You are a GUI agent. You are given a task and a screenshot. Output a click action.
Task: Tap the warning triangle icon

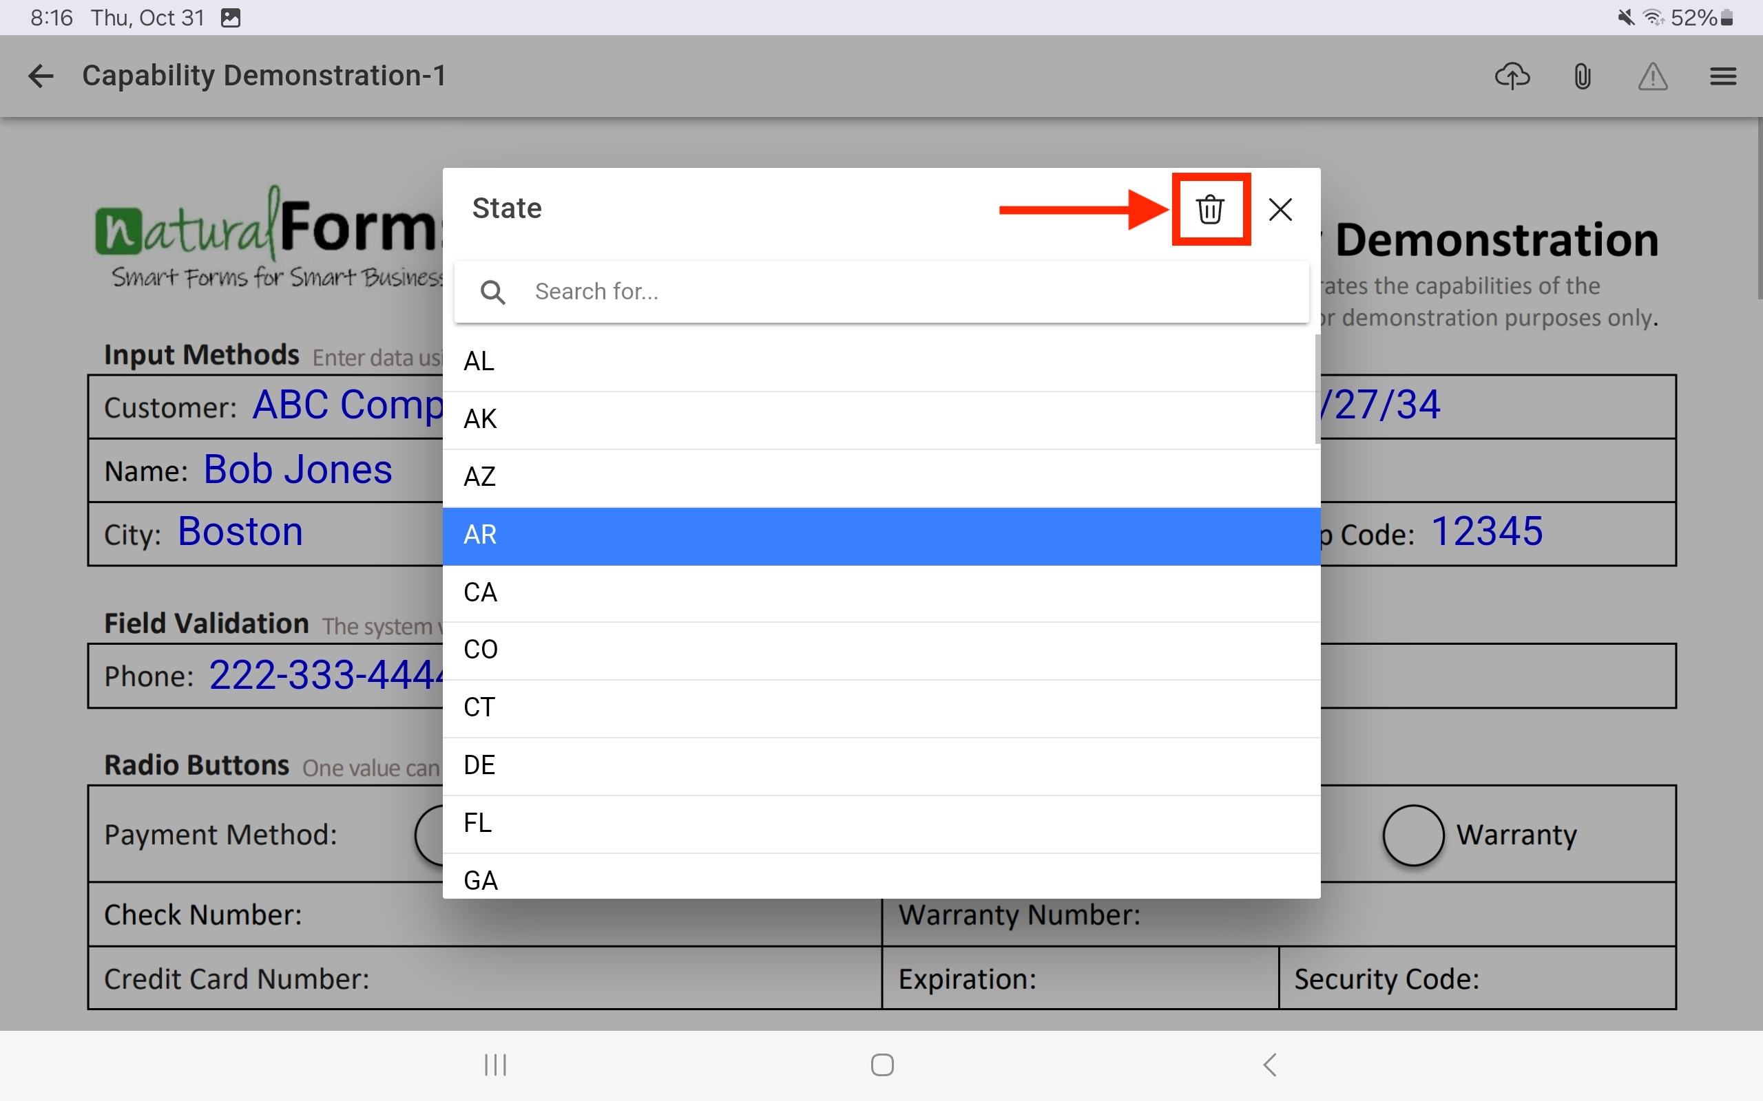(1652, 76)
